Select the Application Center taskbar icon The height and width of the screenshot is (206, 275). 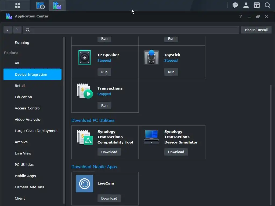57,5
